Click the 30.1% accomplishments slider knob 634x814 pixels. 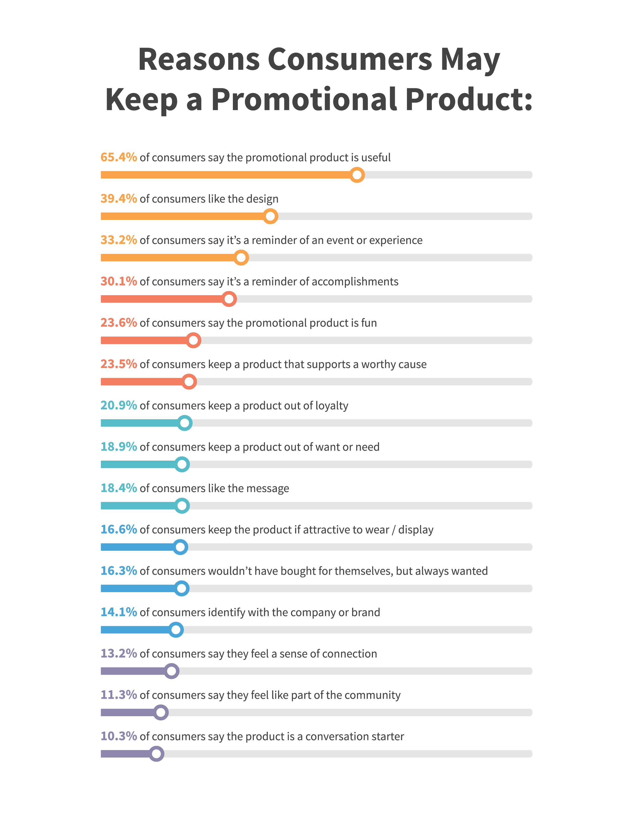click(x=229, y=299)
